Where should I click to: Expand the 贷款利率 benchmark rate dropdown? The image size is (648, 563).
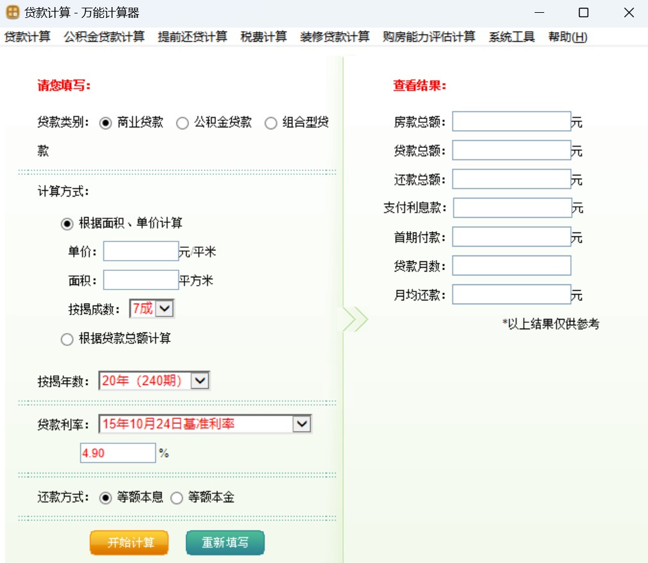point(301,424)
